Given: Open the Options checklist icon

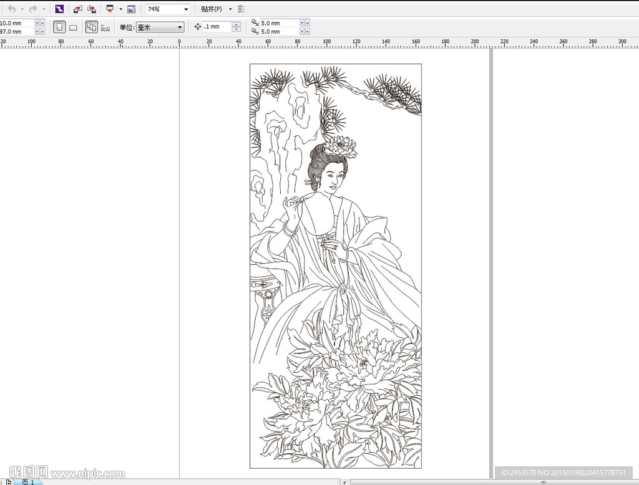Looking at the screenshot, I should [241, 9].
